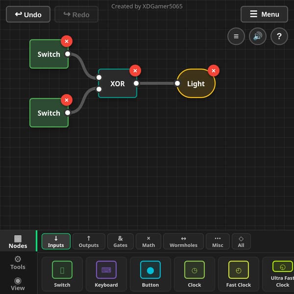The image size is (294, 294).
Task: Show the All nodes category tab
Action: tap(241, 242)
